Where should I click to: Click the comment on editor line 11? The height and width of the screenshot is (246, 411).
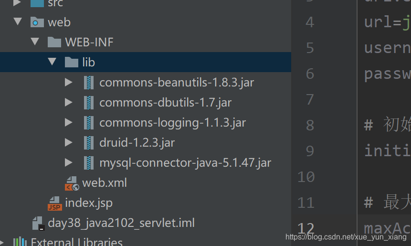coord(387,202)
